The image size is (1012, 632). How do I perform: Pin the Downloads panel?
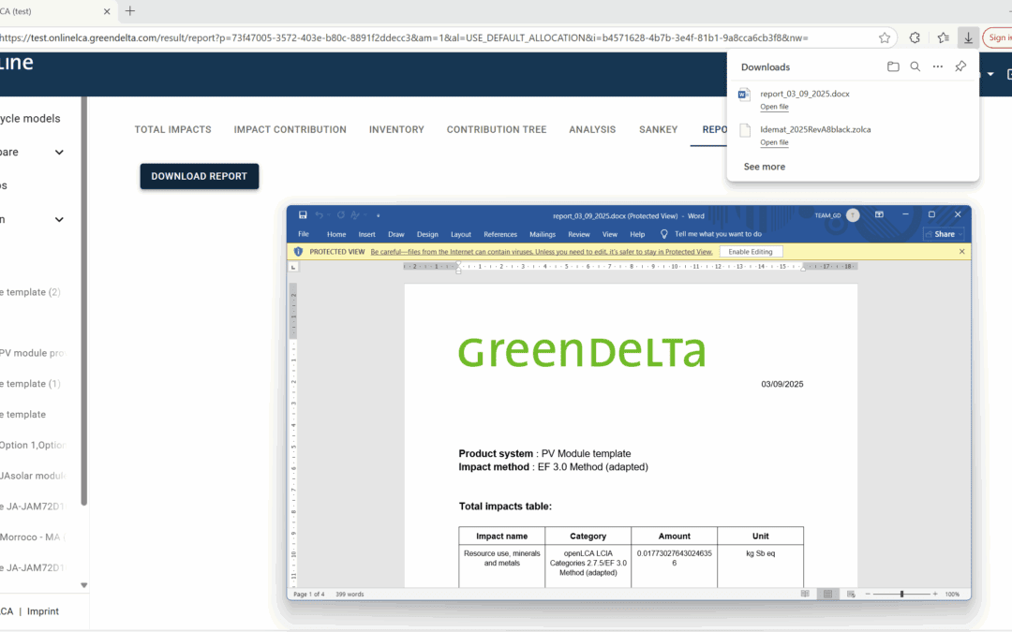960,66
